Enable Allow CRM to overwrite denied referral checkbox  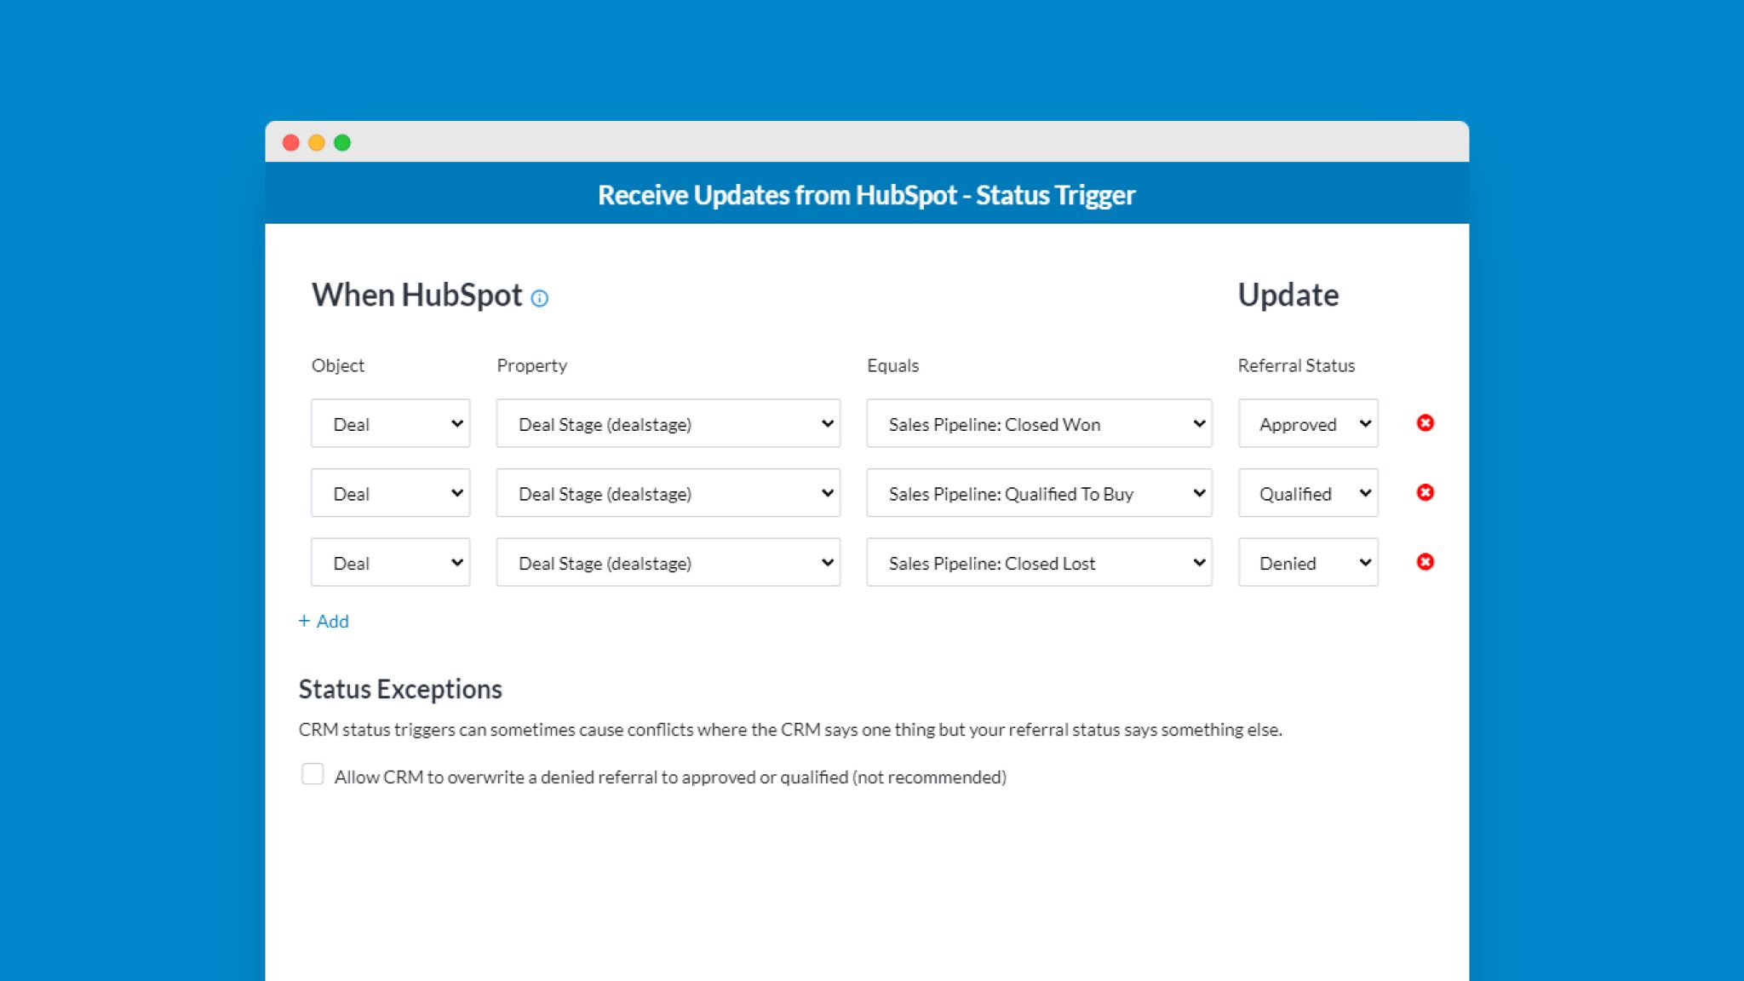(x=314, y=775)
